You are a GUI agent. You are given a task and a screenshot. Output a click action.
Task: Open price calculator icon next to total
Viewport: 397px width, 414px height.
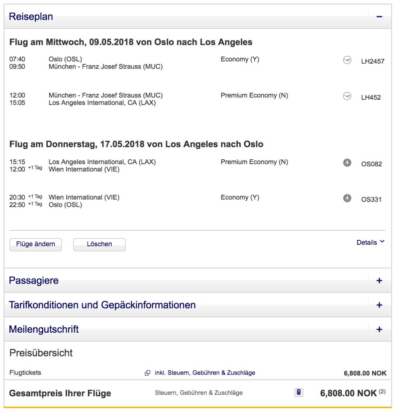[x=299, y=393]
